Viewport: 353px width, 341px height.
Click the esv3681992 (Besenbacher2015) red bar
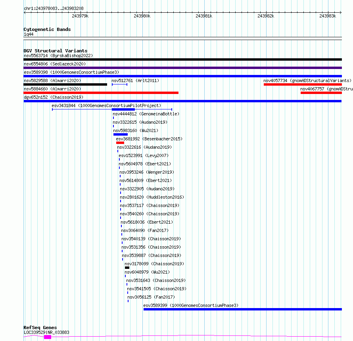(120, 143)
